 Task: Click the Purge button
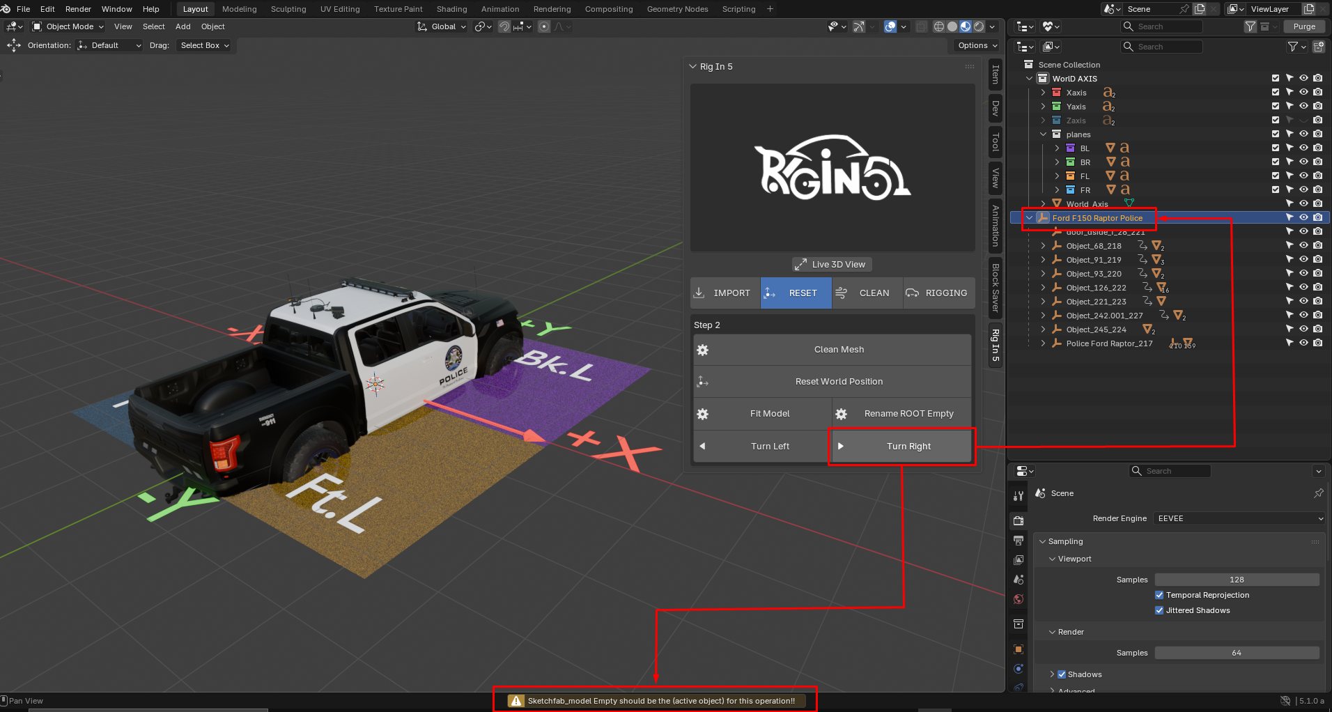1304,26
